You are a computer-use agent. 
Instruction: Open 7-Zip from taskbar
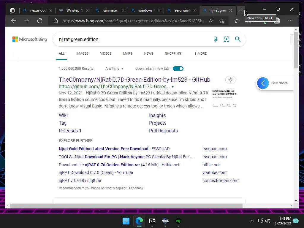tap(152, 221)
